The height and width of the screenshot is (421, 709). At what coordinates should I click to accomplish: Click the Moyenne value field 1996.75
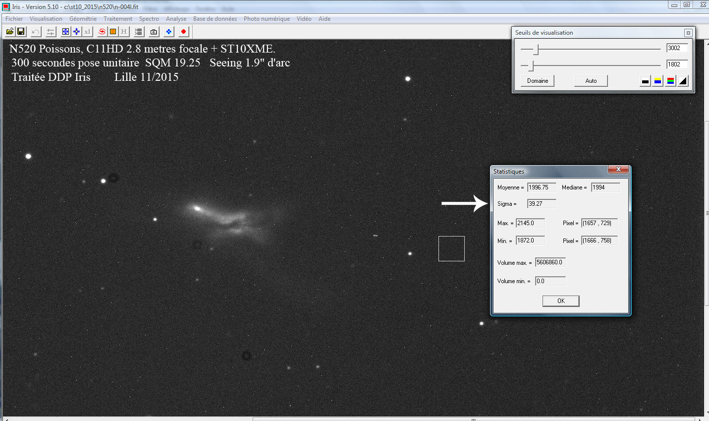(542, 187)
